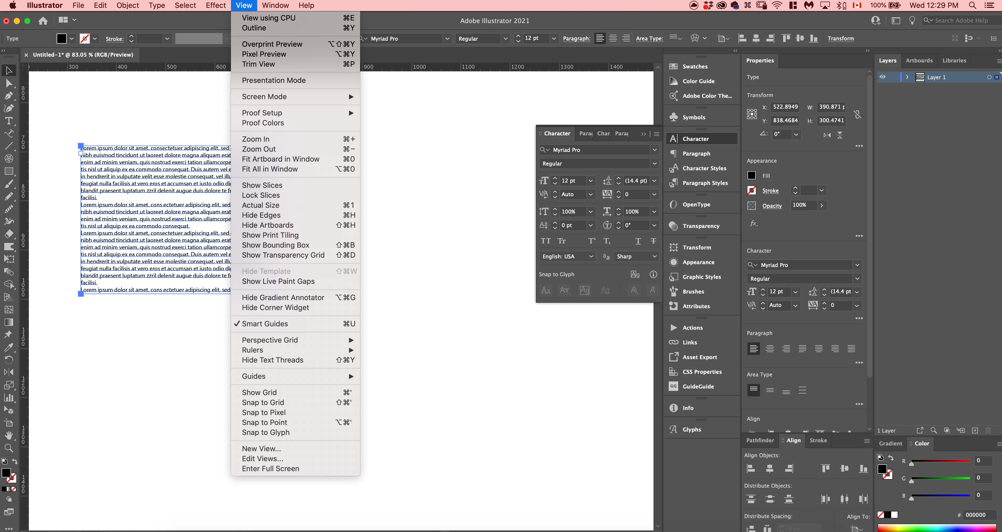Click the underlined Stroke link in Appearance
Screen dimensions: 1002x532
(x=770, y=190)
